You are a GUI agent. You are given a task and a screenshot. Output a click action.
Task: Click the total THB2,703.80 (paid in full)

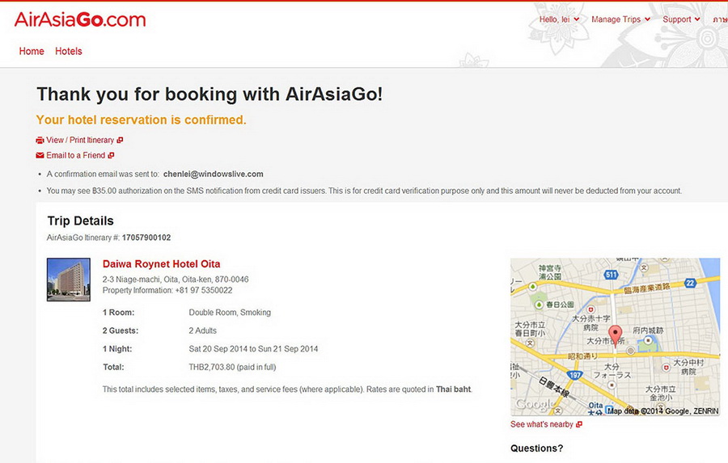pyautogui.click(x=232, y=367)
